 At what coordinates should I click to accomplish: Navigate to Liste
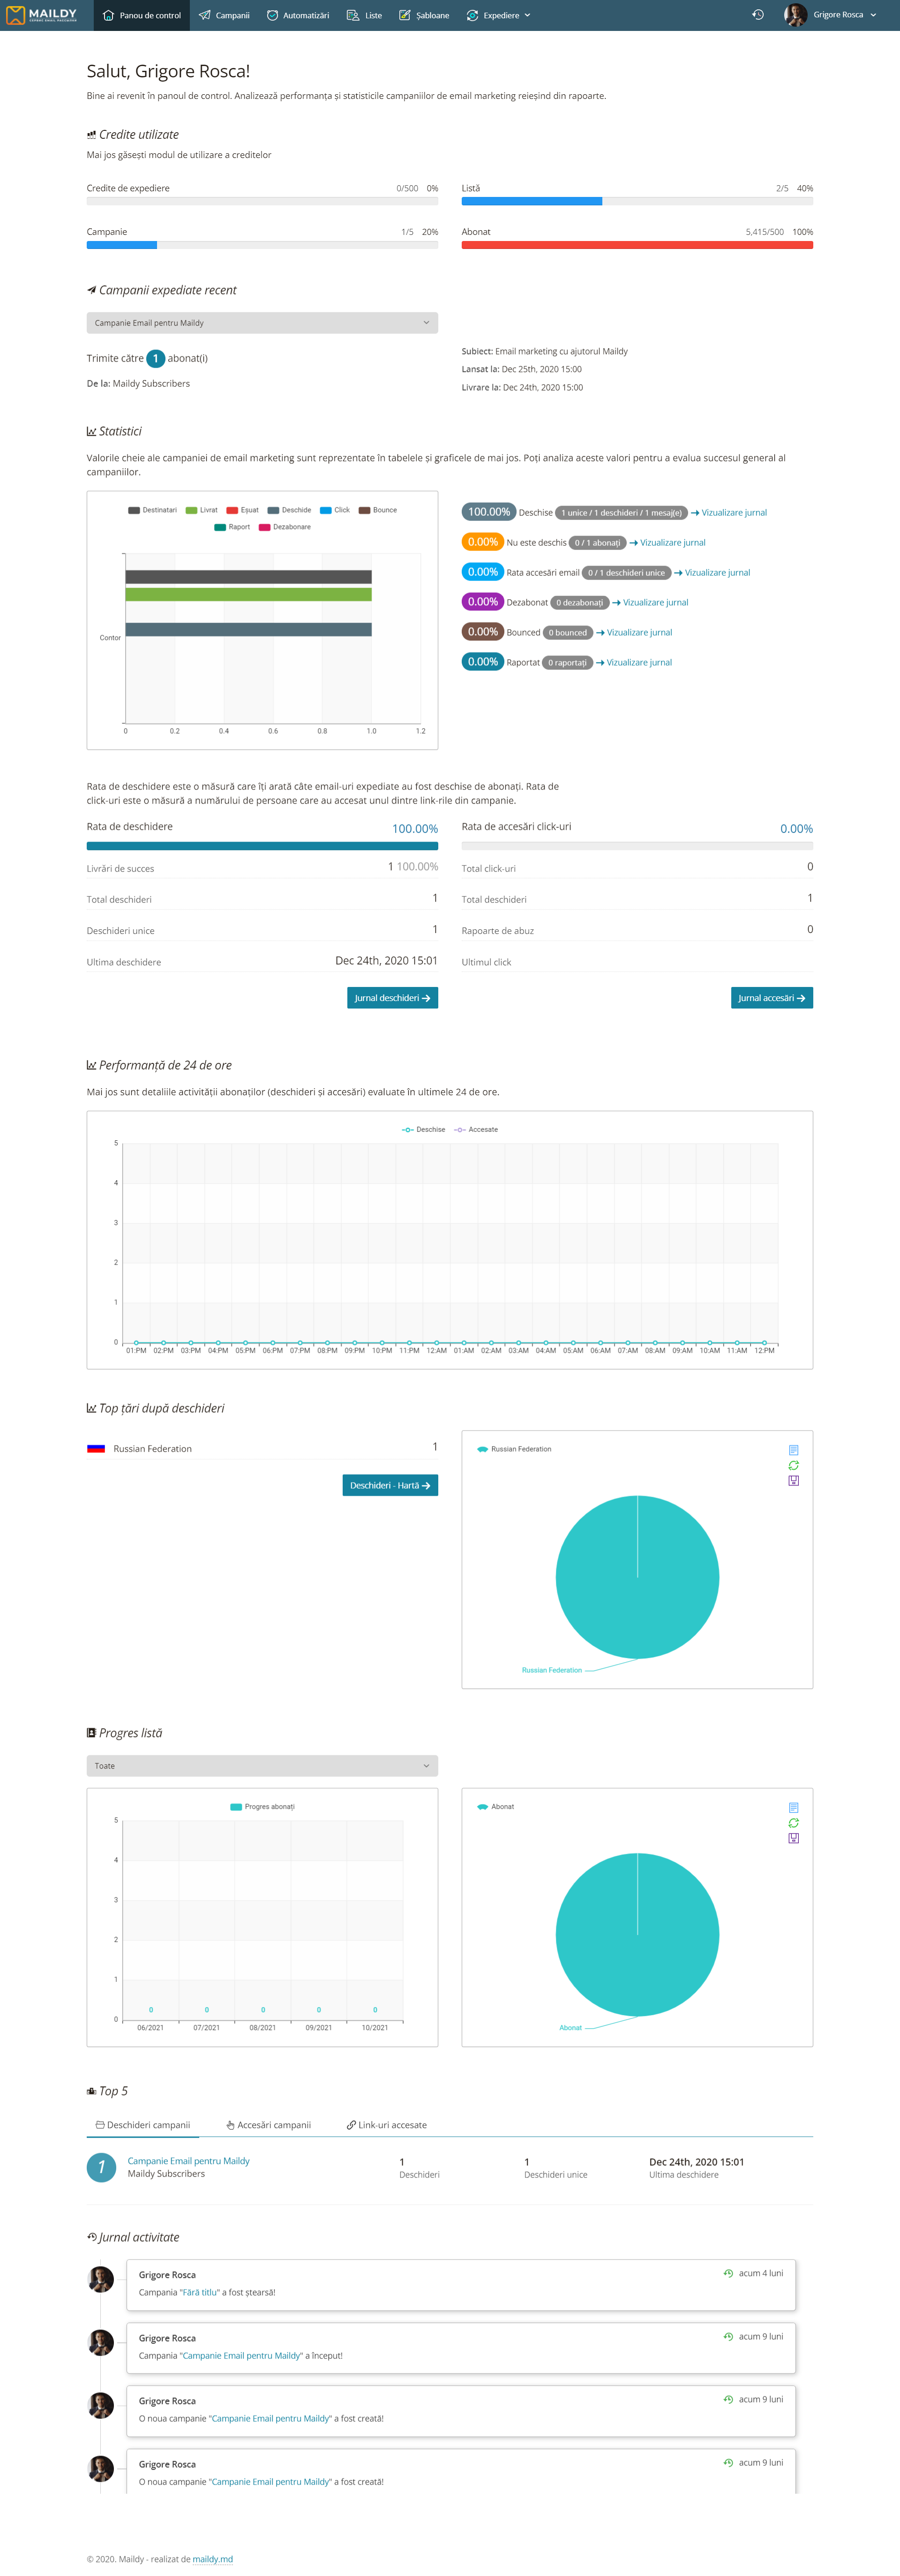[x=364, y=15]
